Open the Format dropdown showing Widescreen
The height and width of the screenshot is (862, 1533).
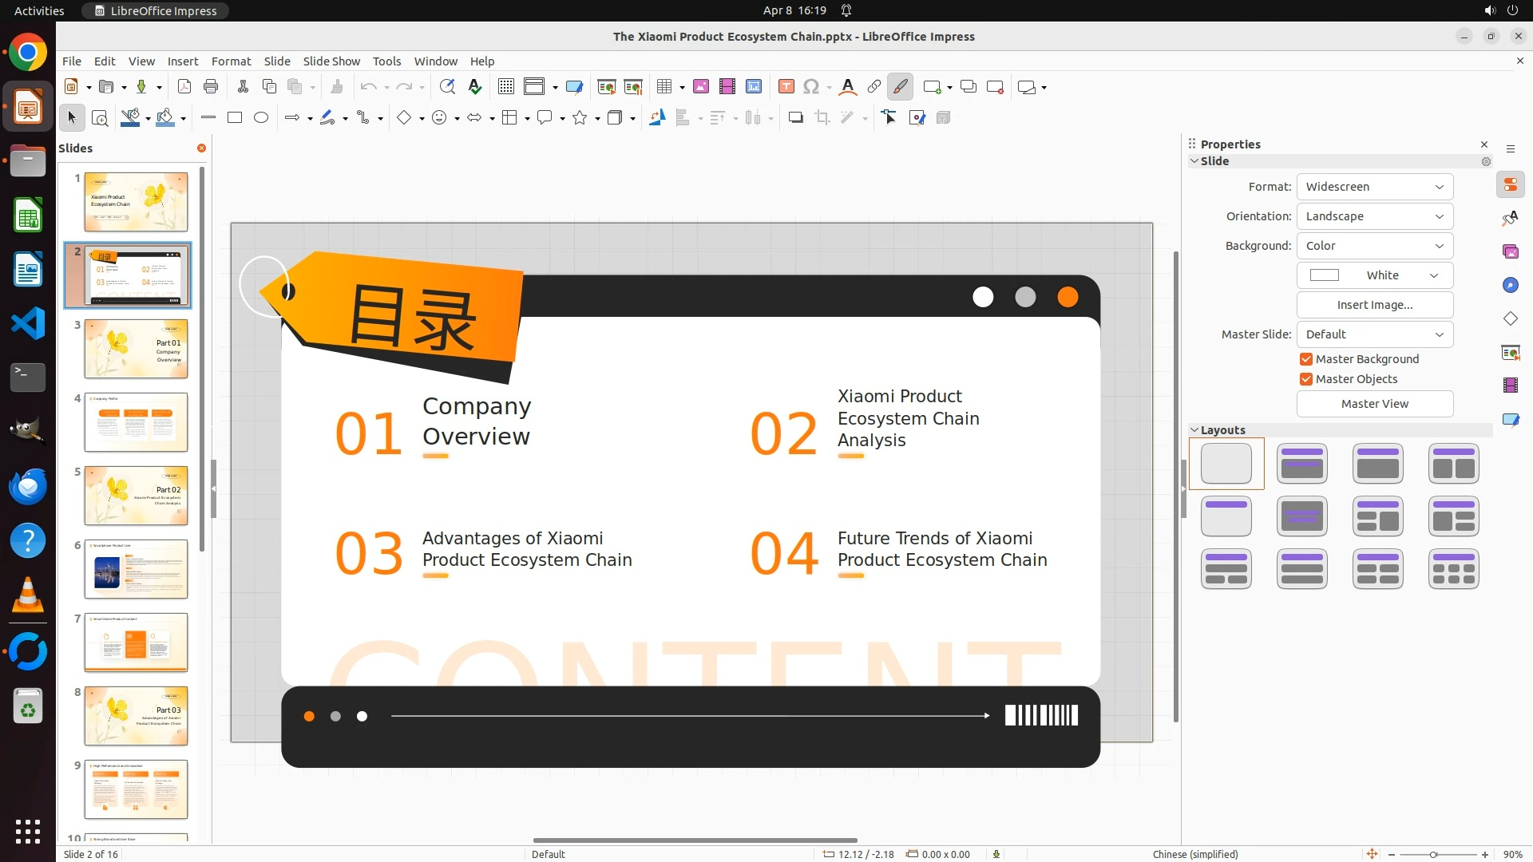1374,187
